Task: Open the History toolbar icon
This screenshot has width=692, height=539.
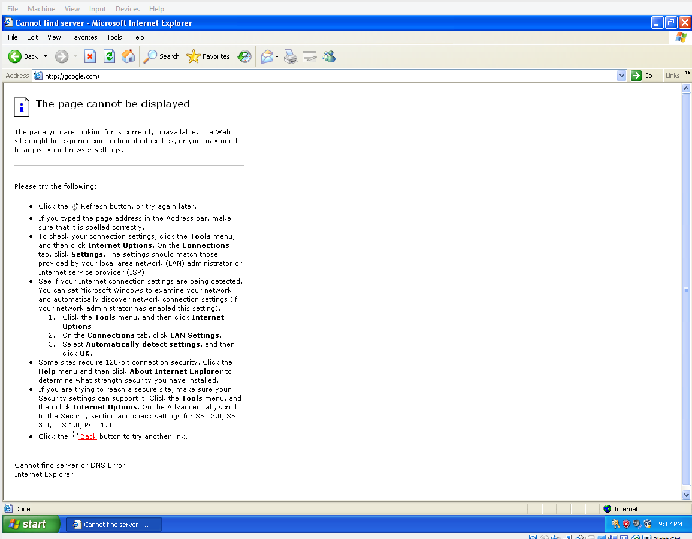Action: tap(244, 56)
